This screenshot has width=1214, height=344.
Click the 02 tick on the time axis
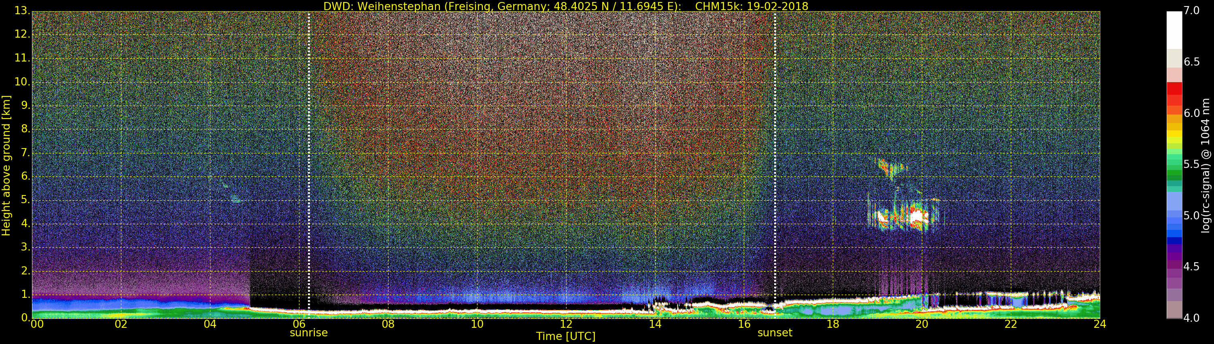pyautogui.click(x=121, y=324)
